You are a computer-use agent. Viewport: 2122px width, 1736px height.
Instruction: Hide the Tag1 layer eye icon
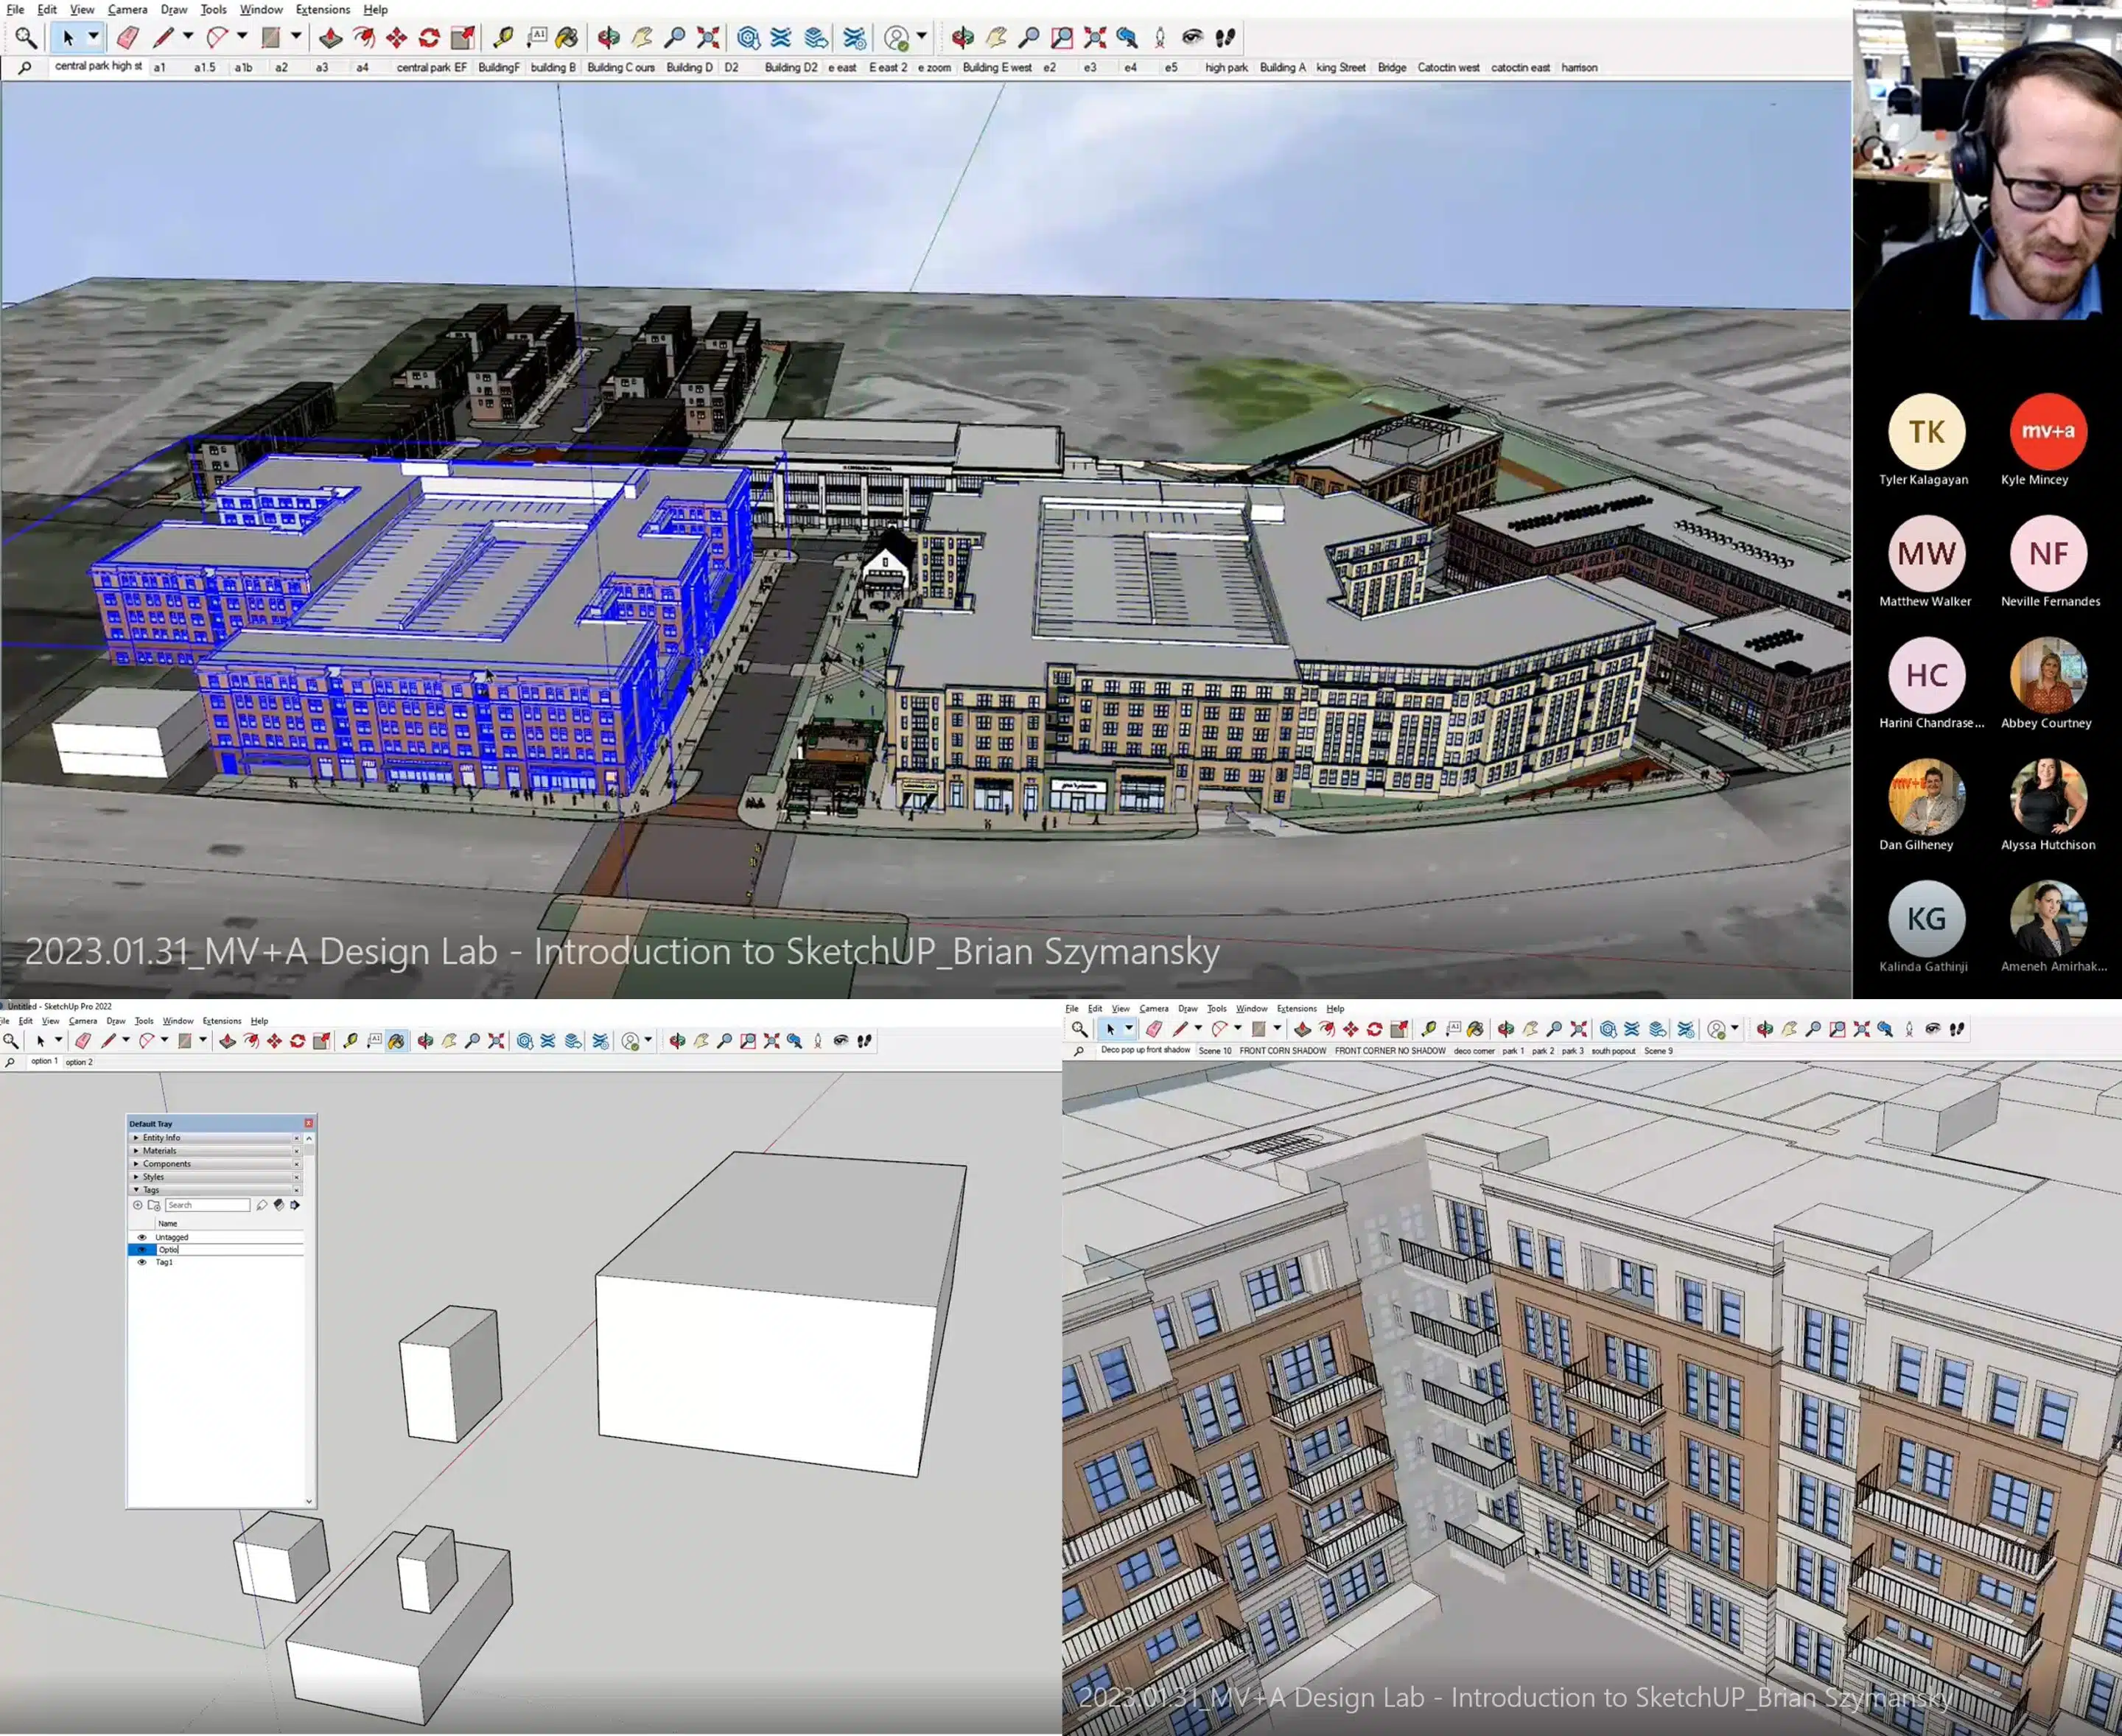pos(141,1262)
